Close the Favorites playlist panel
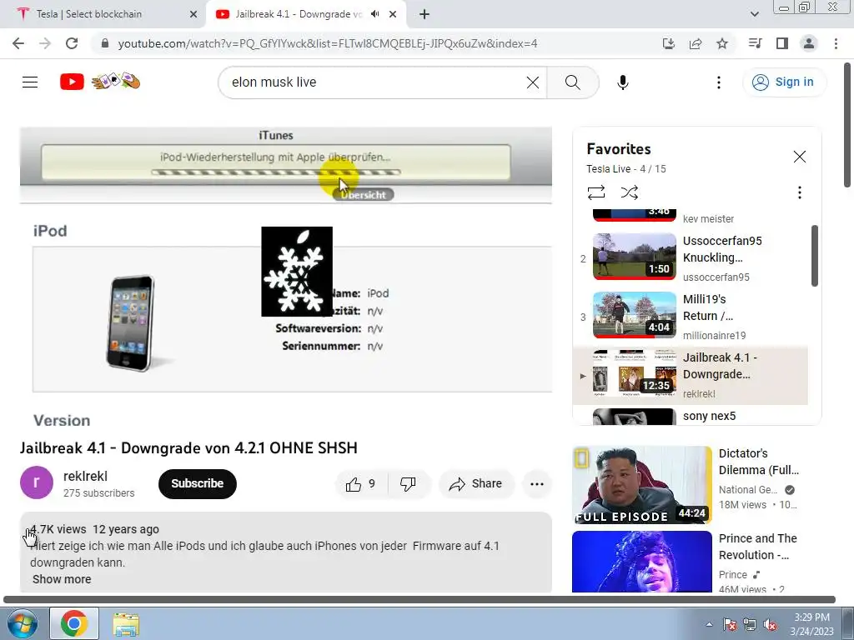 point(799,157)
